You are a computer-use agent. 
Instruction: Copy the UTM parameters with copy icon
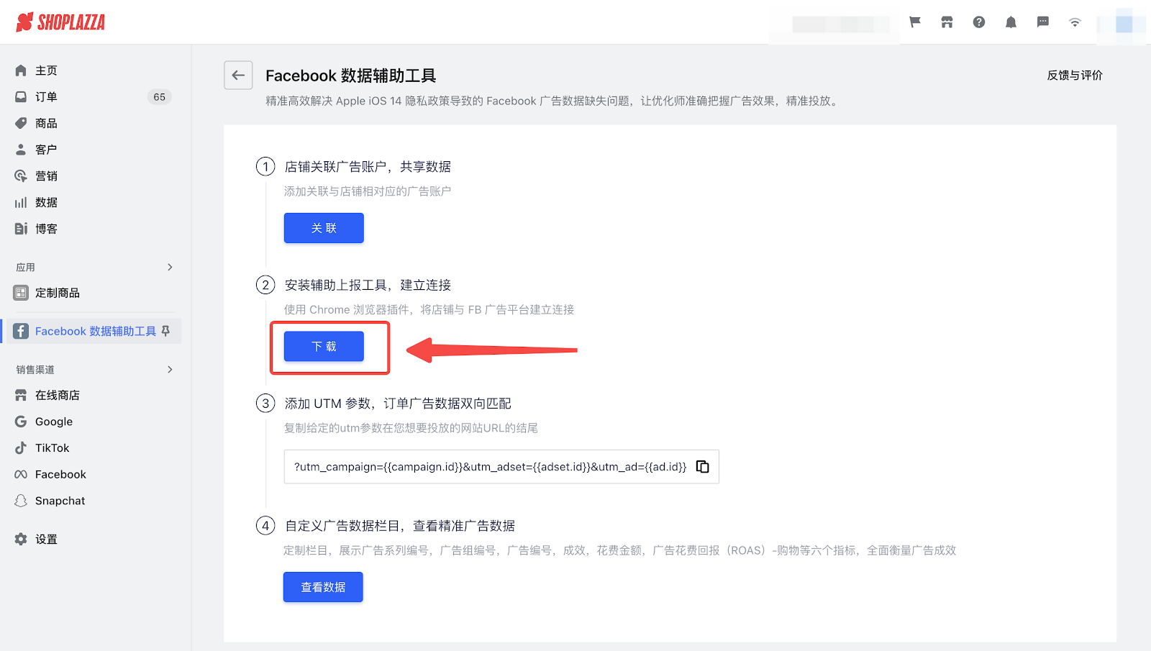point(703,467)
